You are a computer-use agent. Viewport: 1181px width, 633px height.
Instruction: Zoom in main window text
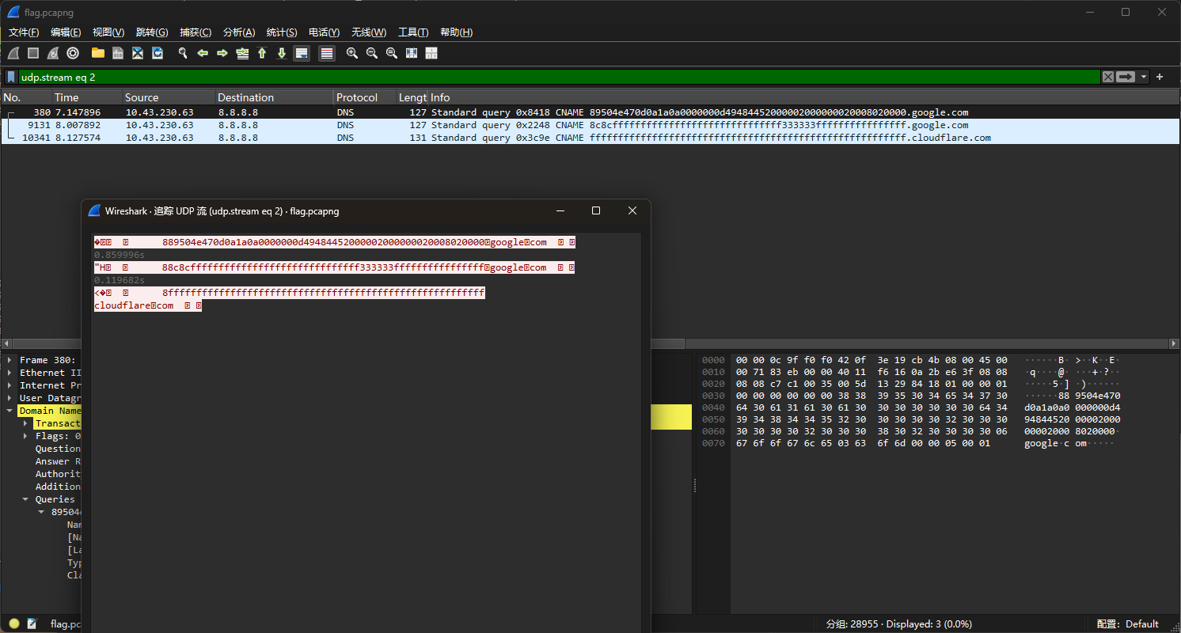click(352, 53)
